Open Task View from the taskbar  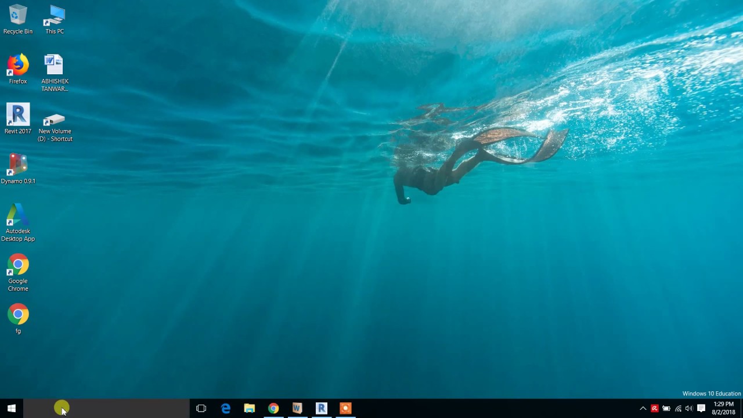point(201,408)
